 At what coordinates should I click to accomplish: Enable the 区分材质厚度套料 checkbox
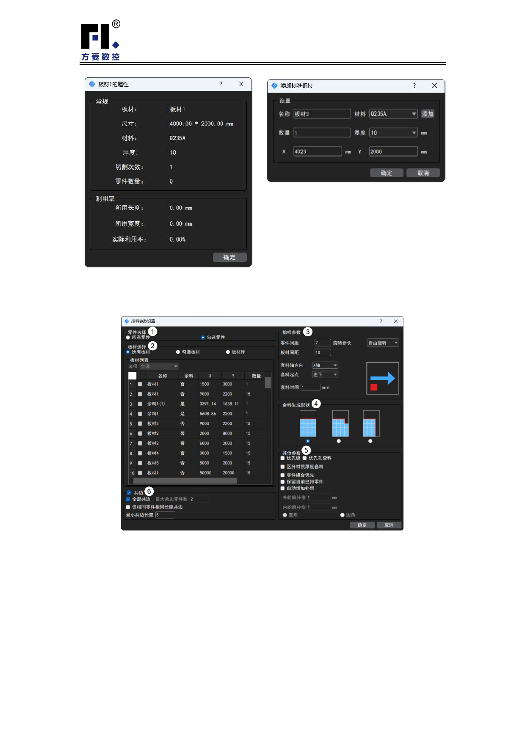coord(283,467)
